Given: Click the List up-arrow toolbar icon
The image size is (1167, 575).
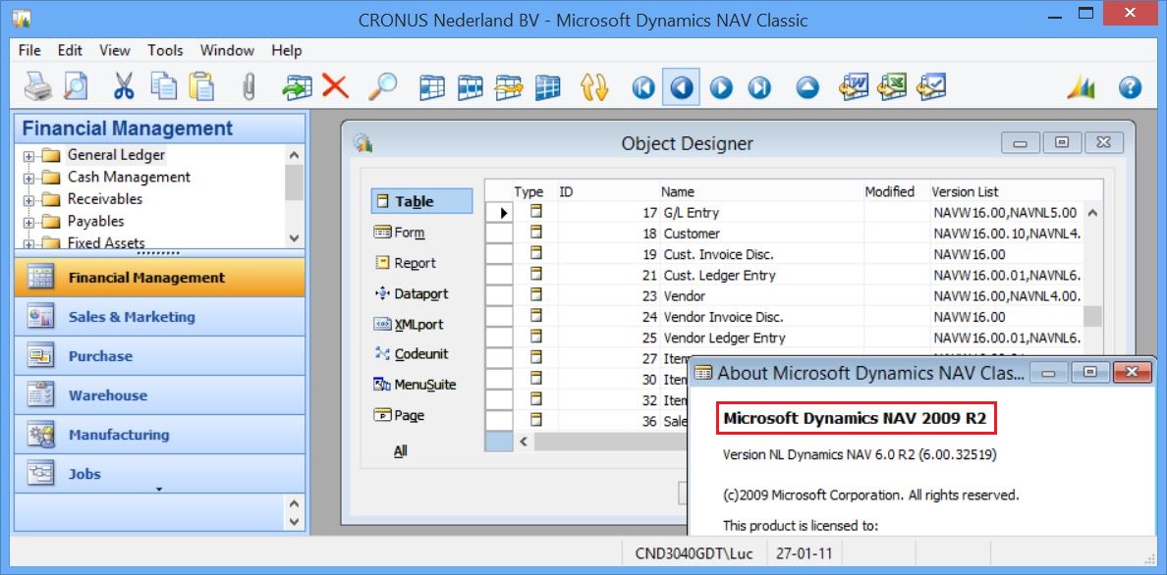Looking at the screenshot, I should click(x=807, y=87).
